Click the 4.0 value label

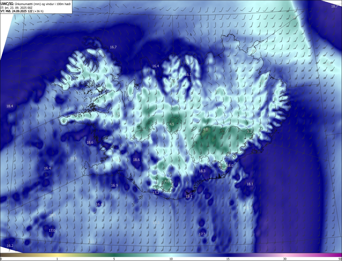205,129
